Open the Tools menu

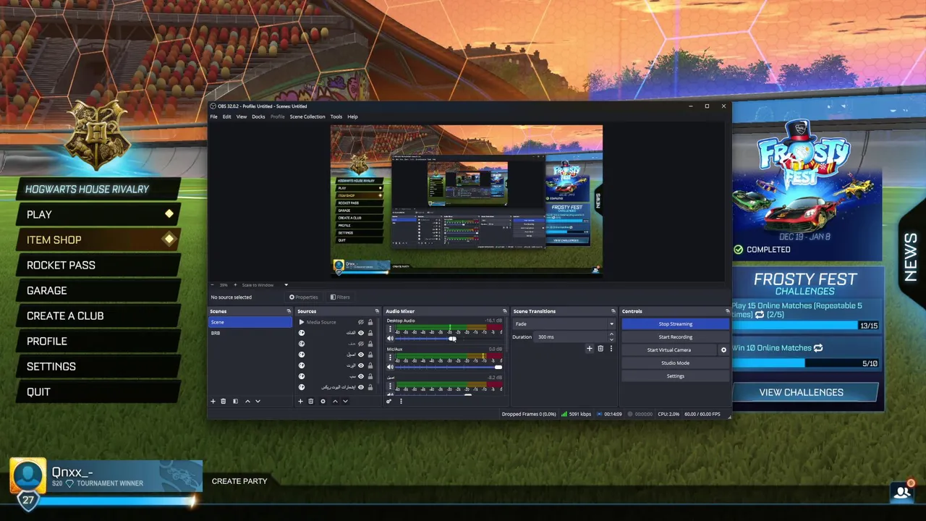pos(336,117)
